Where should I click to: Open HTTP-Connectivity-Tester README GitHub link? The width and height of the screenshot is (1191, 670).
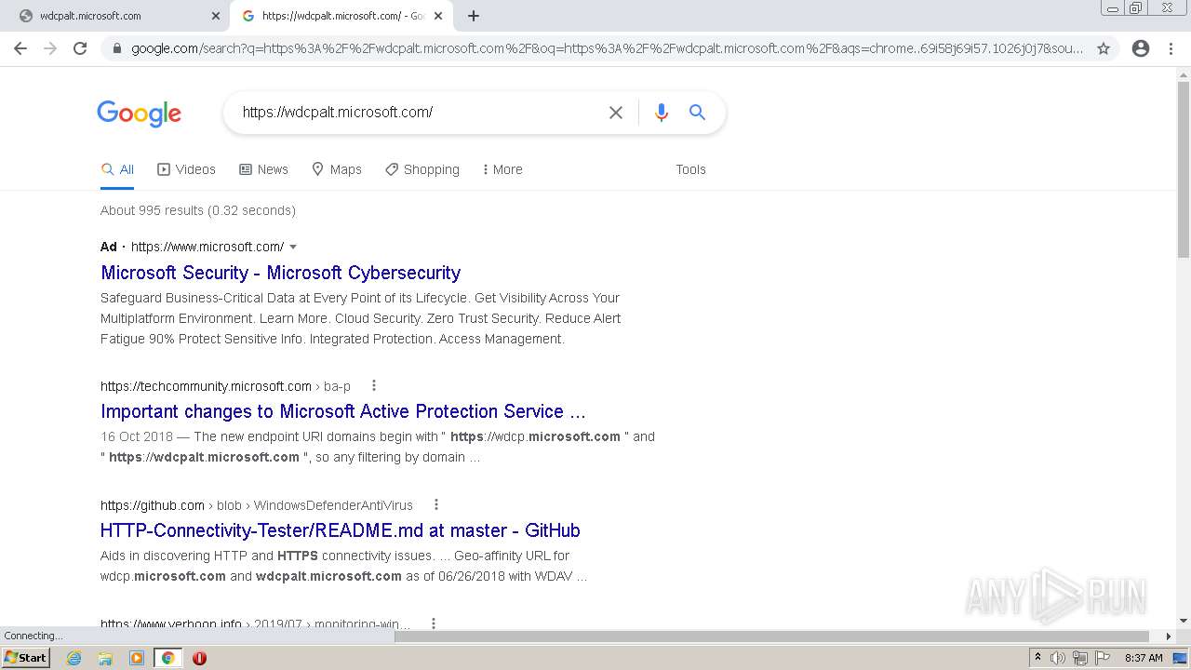(x=341, y=530)
